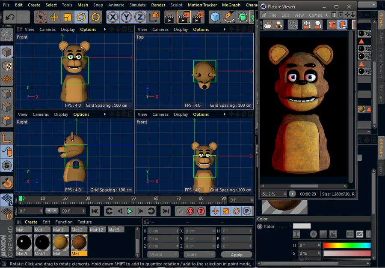
Task: Expand more menus arrow in top-left viewport
Action: 105,29
